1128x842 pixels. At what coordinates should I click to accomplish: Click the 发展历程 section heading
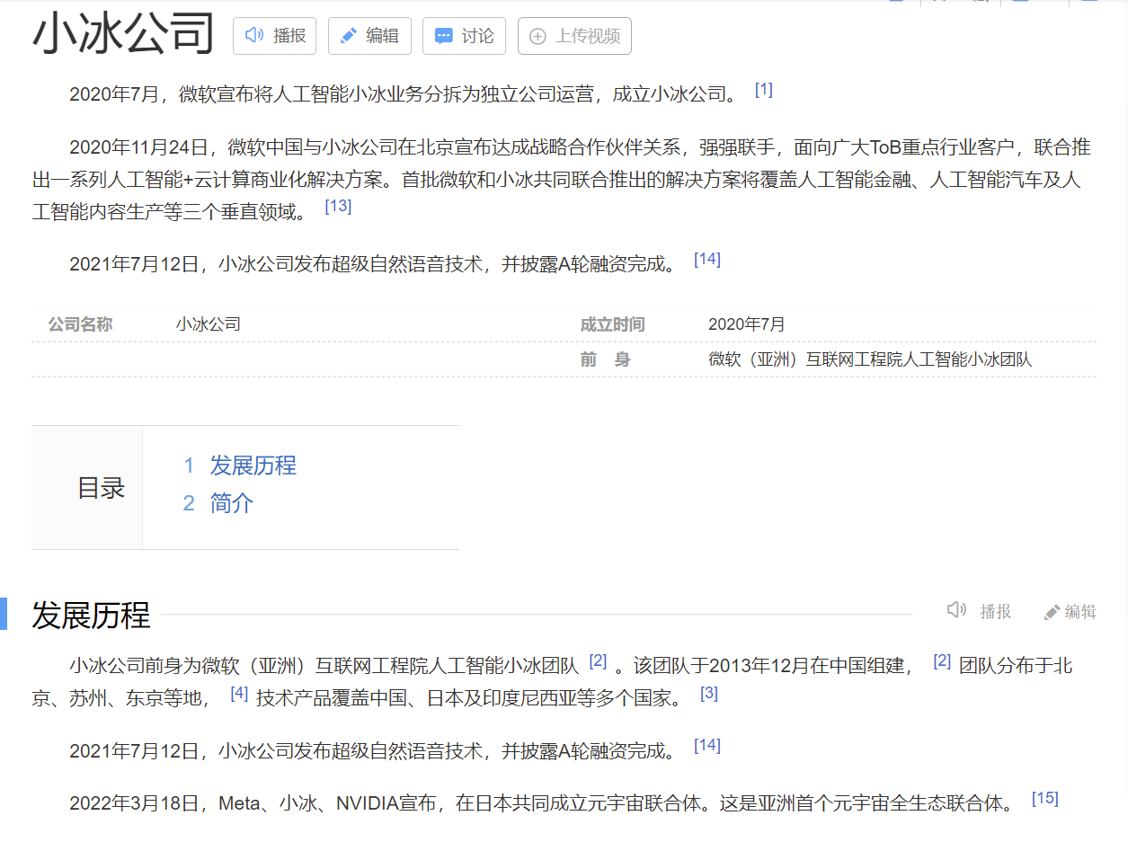click(91, 615)
